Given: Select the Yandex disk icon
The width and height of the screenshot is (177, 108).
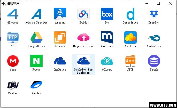Looking at the screenshot, I should coord(36,84).
